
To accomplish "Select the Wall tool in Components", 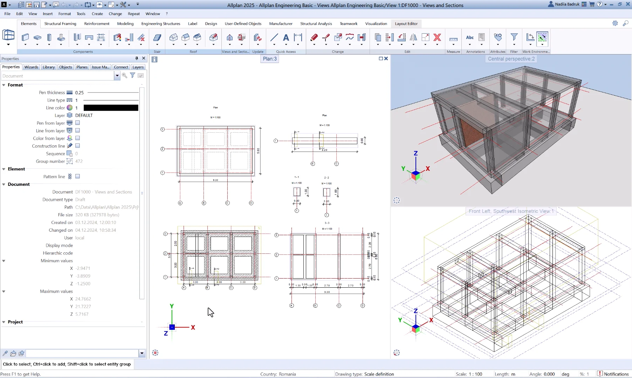I will point(25,37).
